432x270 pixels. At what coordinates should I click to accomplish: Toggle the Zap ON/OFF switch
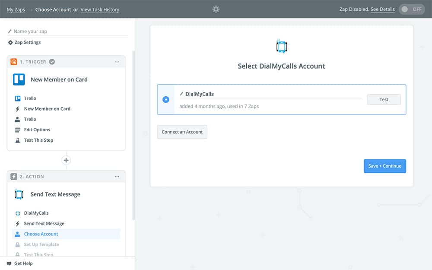412,9
